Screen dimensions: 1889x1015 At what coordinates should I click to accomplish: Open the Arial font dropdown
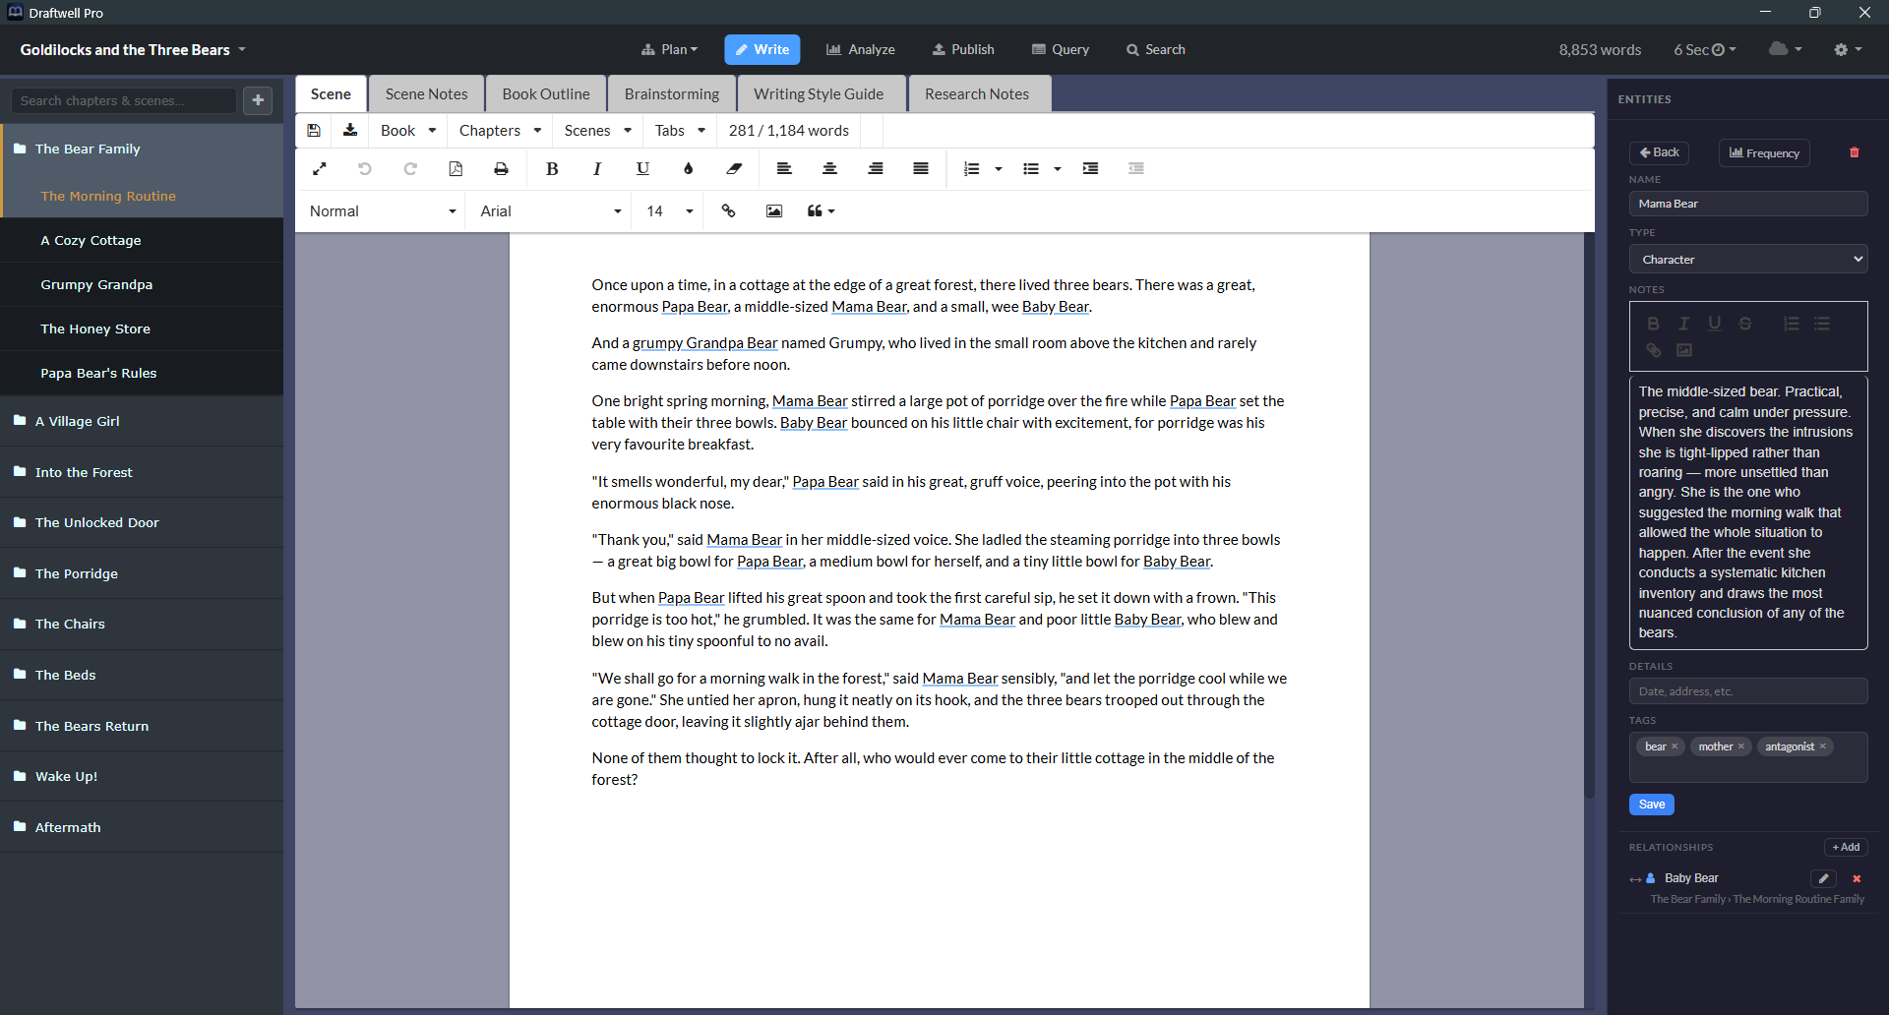coord(551,211)
